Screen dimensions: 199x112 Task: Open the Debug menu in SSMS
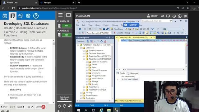[115, 25]
